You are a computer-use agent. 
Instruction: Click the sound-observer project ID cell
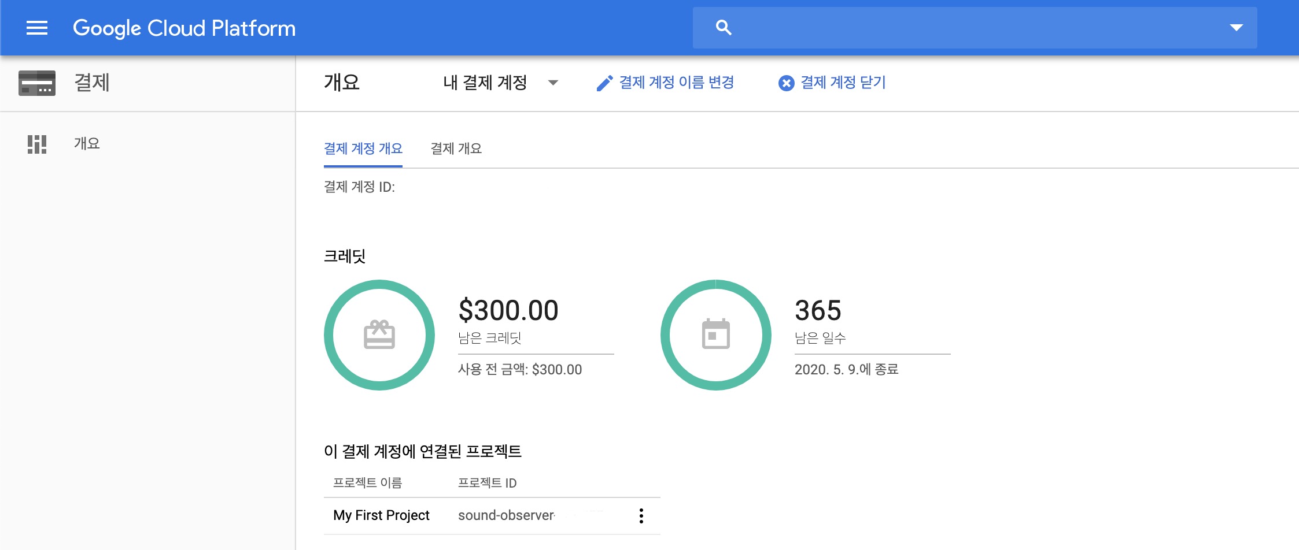pyautogui.click(x=507, y=515)
